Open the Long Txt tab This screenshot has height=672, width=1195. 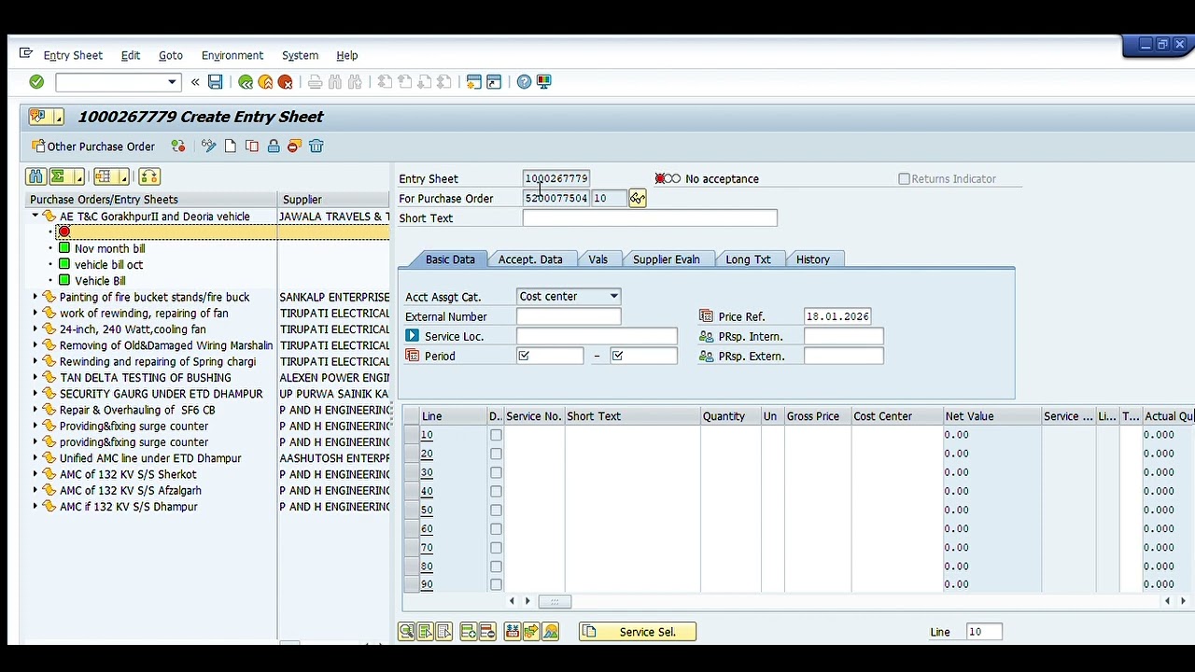[x=748, y=259]
